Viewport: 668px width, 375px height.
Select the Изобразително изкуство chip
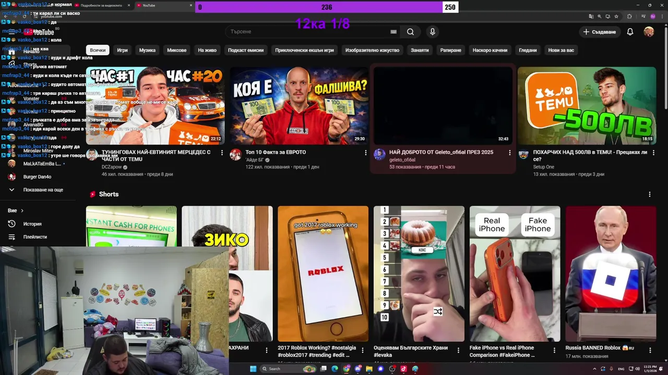[x=372, y=50]
